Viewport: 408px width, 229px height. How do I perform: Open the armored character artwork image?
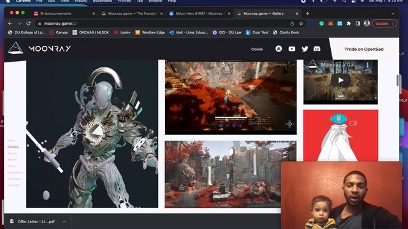[92, 134]
